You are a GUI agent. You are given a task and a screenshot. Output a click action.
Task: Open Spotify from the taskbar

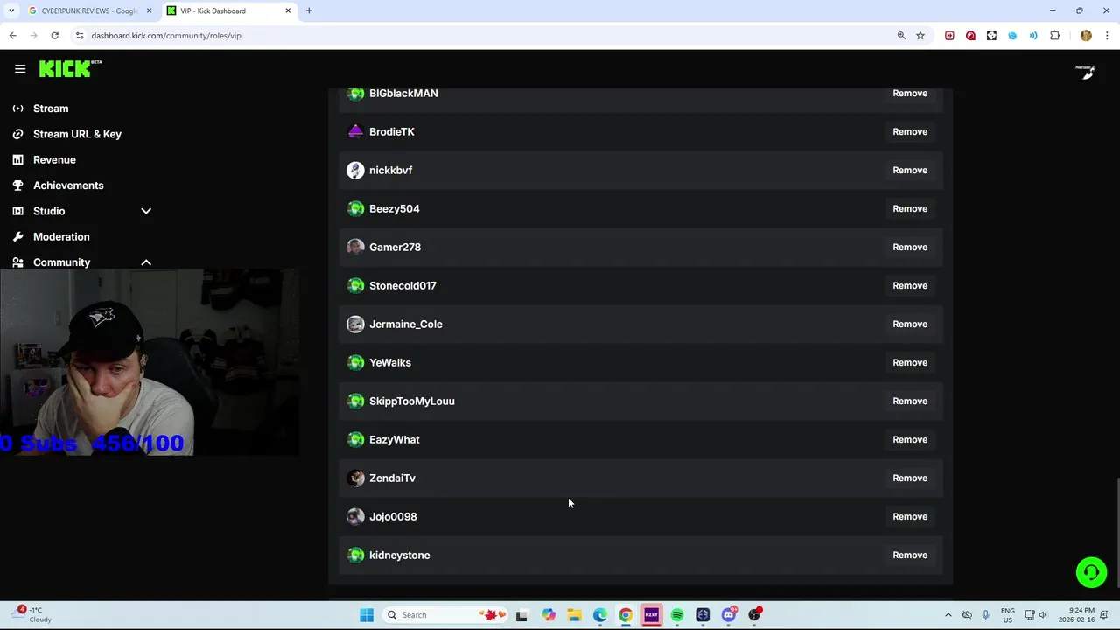pos(677,615)
